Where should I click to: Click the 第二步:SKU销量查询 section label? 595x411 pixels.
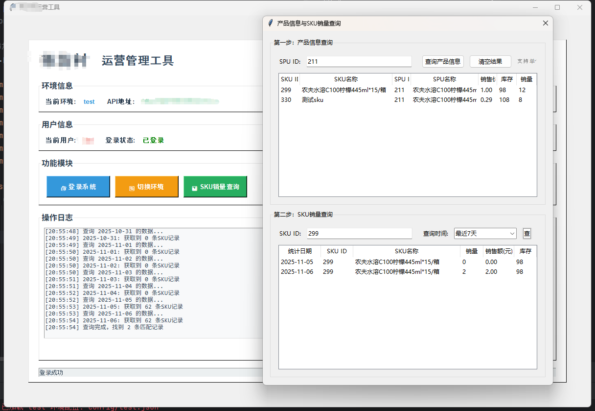303,215
